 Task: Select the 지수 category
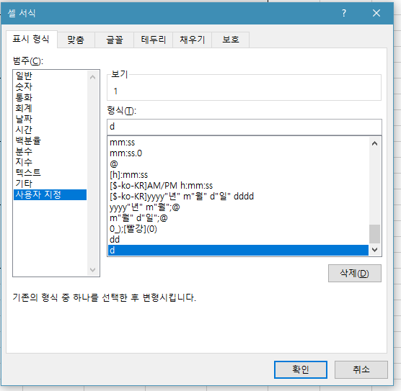click(x=50, y=162)
